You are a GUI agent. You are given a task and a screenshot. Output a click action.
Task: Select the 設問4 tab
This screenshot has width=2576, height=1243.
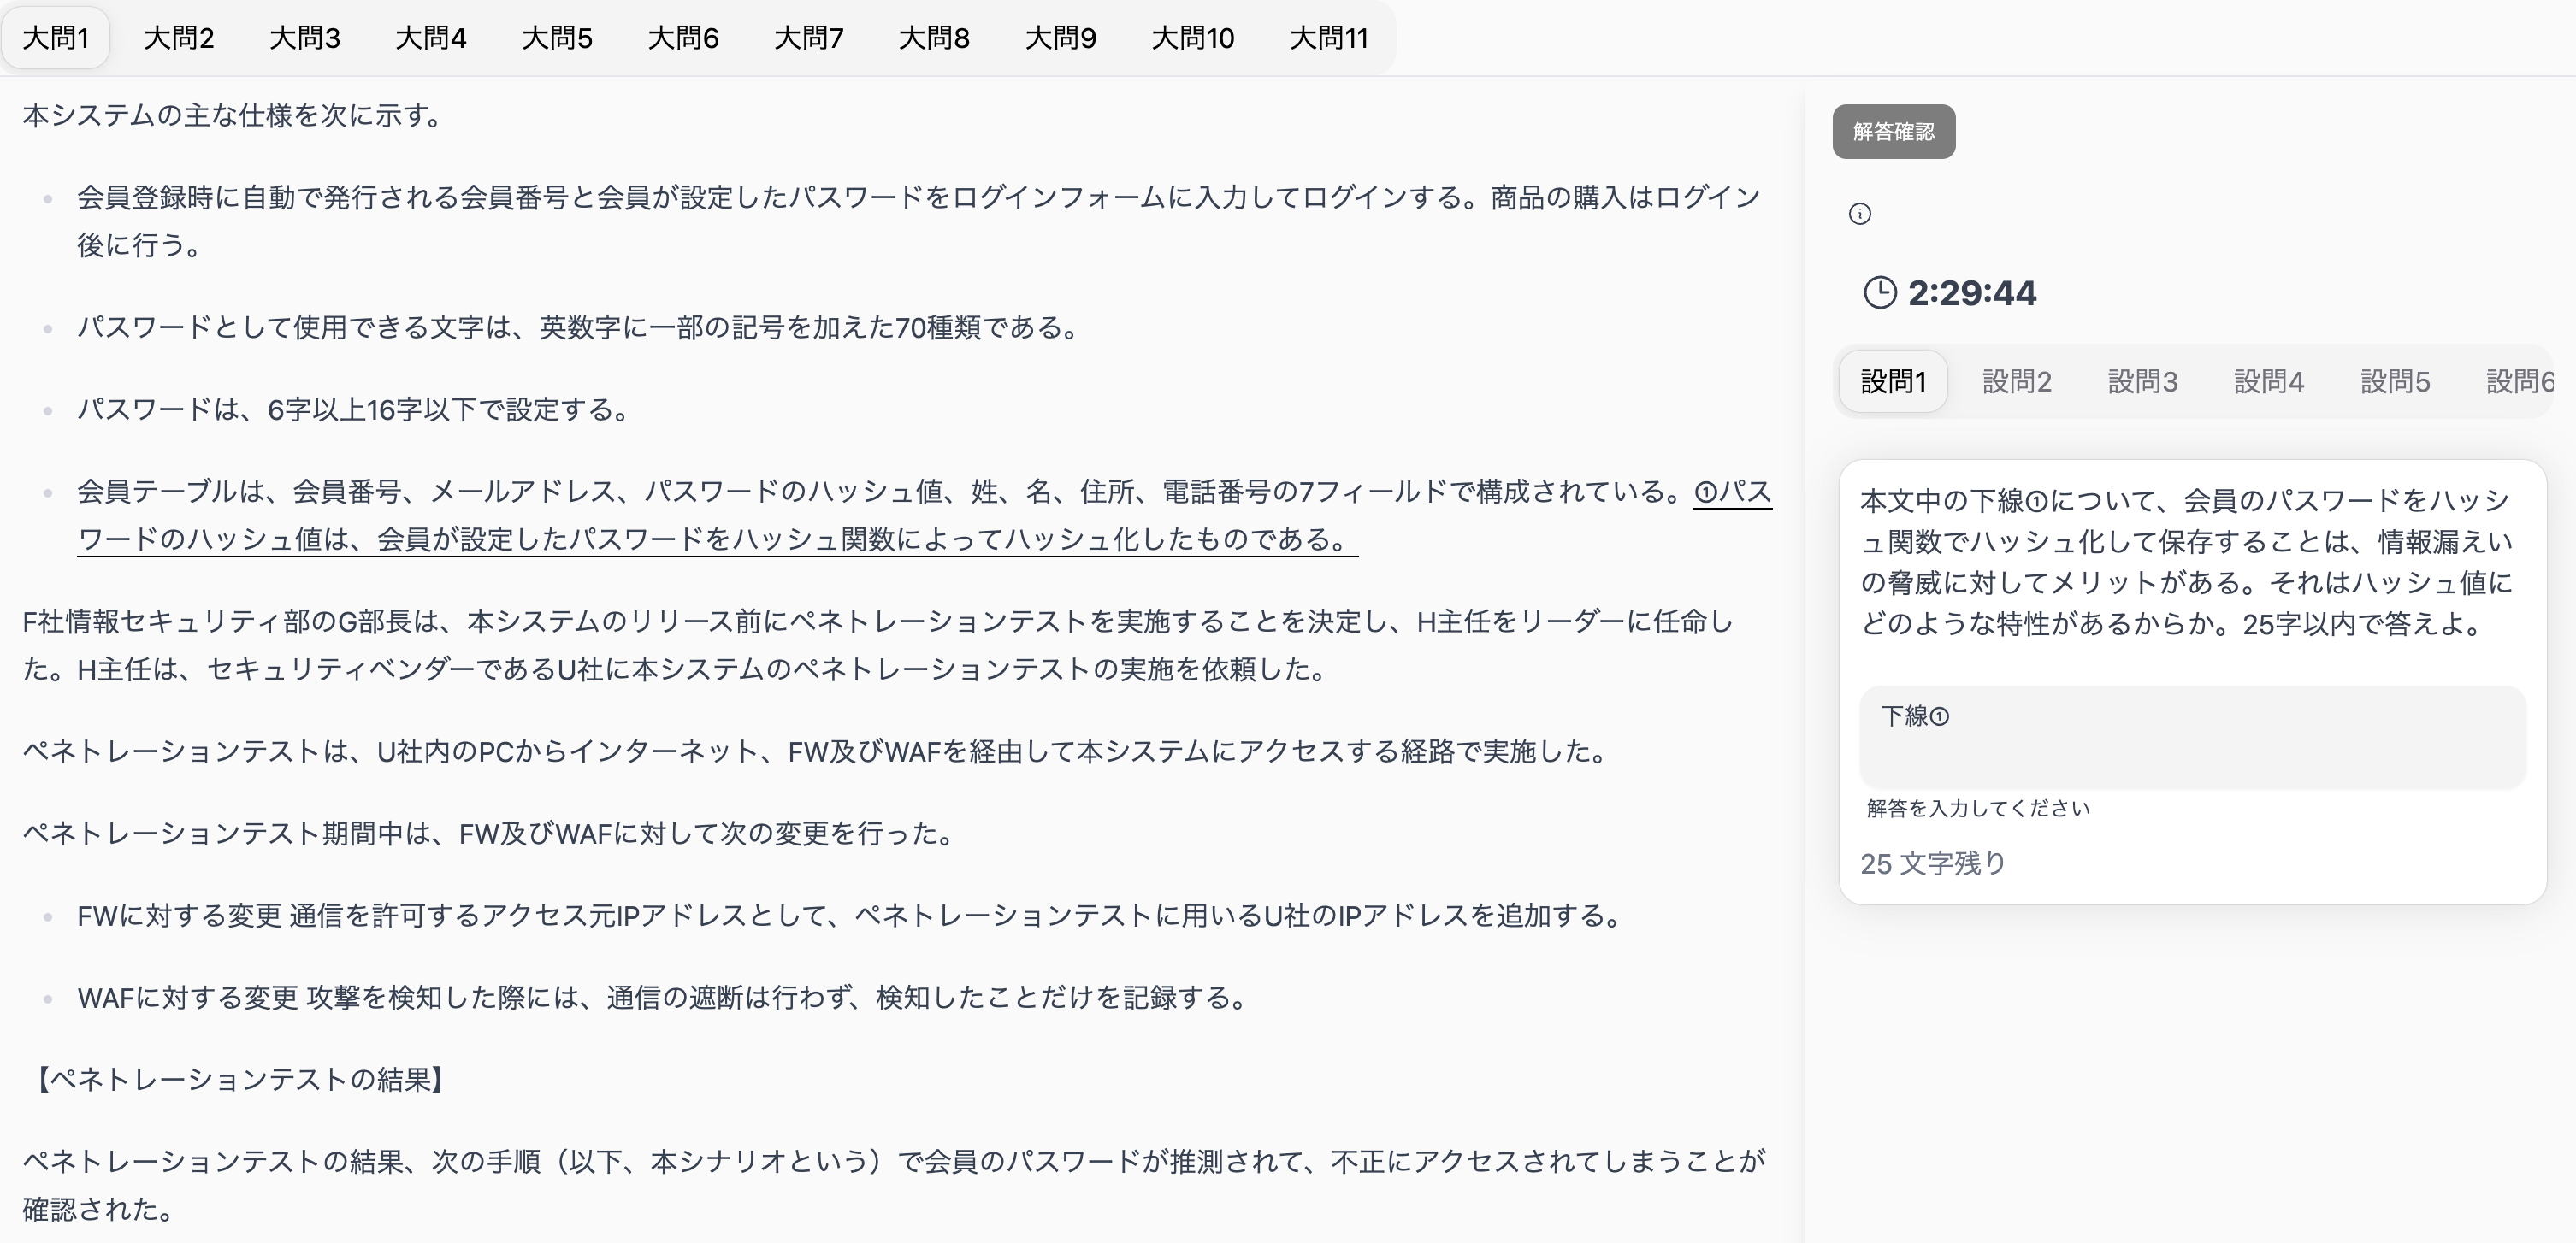tap(2269, 381)
